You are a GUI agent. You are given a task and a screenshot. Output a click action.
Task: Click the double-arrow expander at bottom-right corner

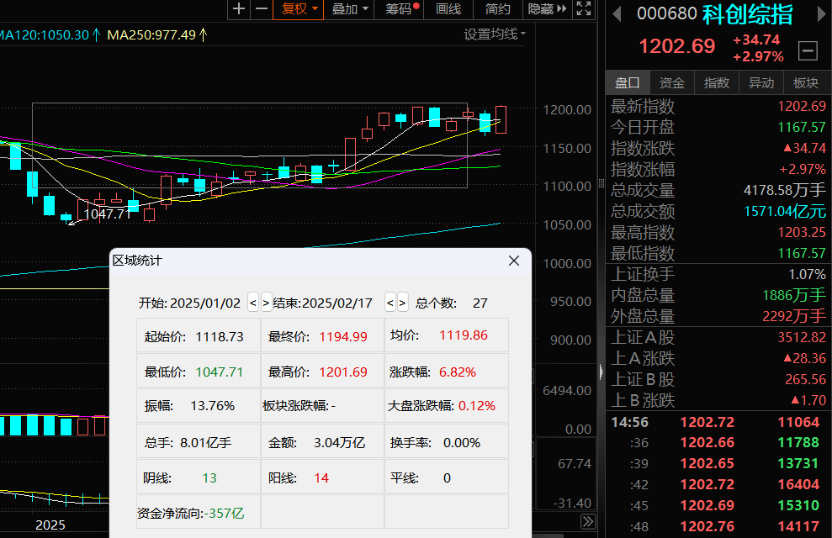(589, 520)
